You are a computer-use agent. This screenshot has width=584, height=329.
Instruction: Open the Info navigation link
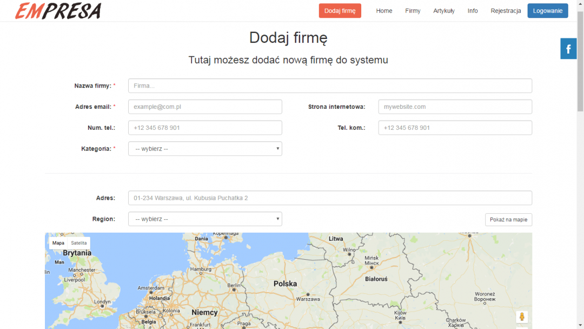click(x=473, y=11)
